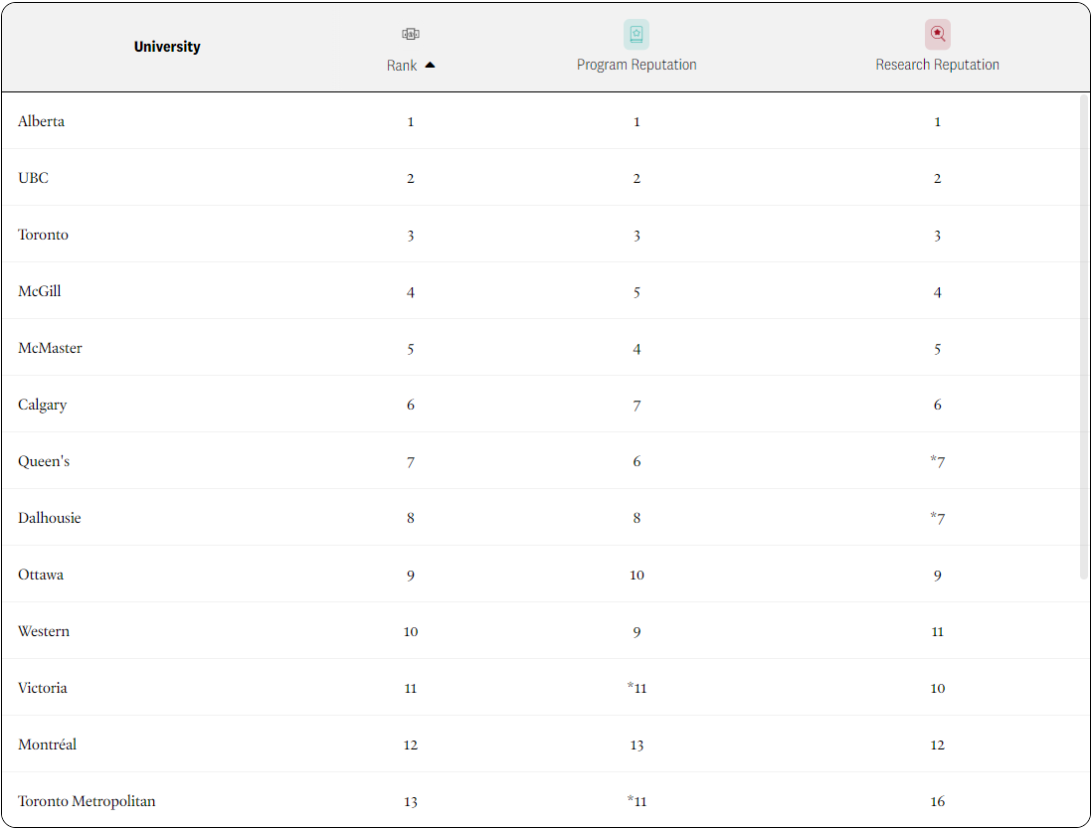Screen dimensions: 1092x829
Task: Click Ottawa's Program Reputation value 10
Action: point(637,575)
